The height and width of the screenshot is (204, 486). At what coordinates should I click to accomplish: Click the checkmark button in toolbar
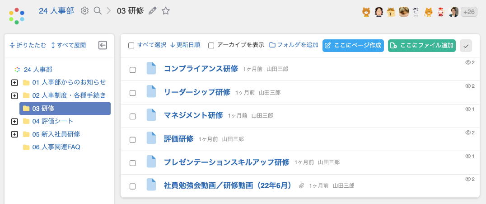pos(466,46)
